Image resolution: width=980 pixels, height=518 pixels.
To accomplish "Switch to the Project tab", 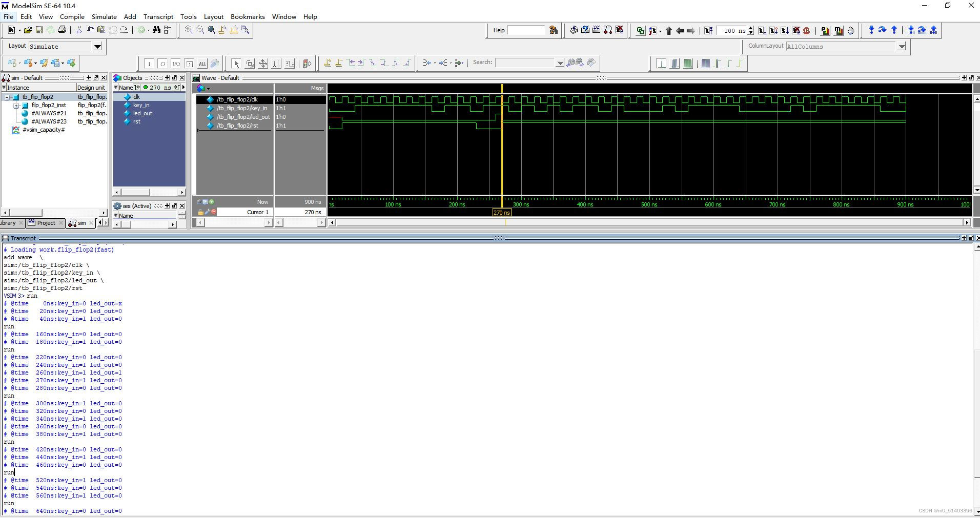I will [46, 223].
